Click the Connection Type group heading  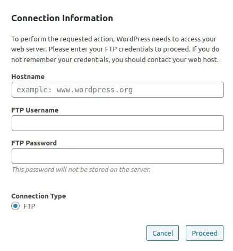click(x=39, y=196)
